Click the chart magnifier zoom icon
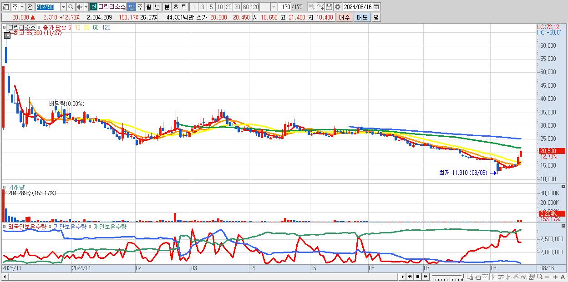The image size is (568, 282). (x=540, y=277)
